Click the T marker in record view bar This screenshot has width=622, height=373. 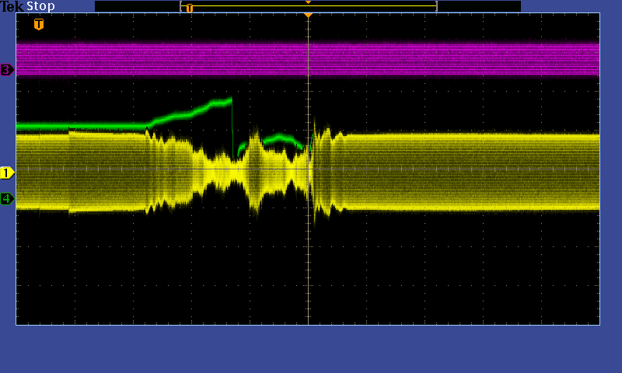(x=189, y=8)
